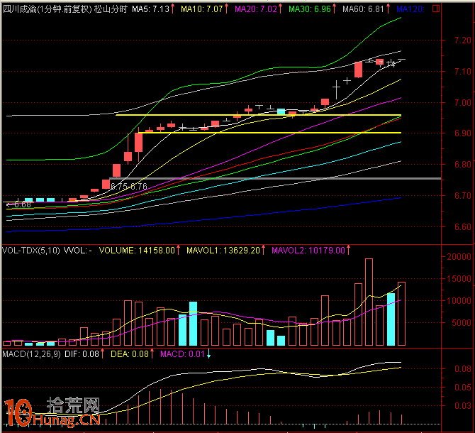Click the 松山分时 indicator name
The image size is (475, 433).
(111, 9)
